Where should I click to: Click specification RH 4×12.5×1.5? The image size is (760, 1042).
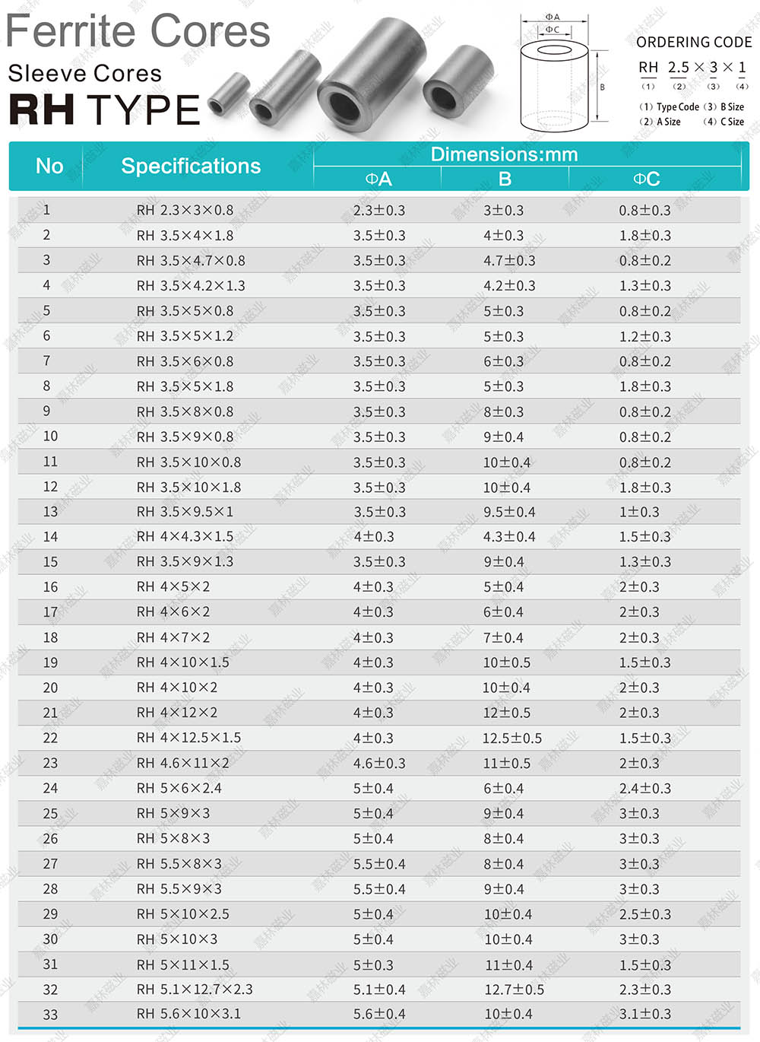tap(189, 738)
